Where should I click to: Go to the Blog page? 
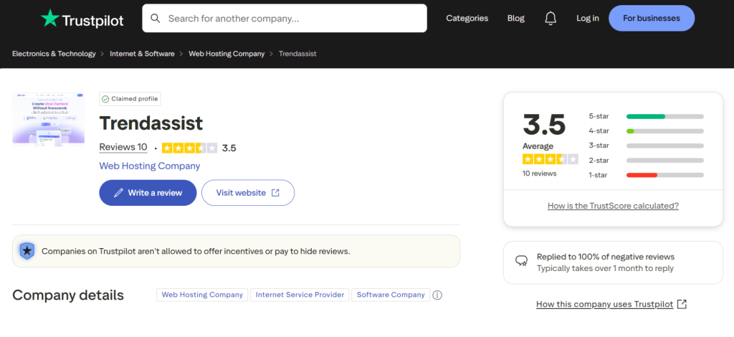click(515, 18)
